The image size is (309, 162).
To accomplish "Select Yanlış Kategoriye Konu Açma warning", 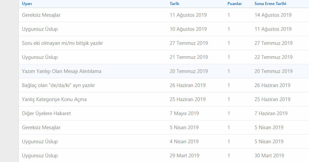I will [x=54, y=99].
